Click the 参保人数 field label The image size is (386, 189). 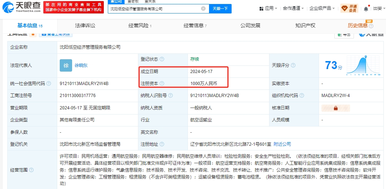tap(19, 132)
